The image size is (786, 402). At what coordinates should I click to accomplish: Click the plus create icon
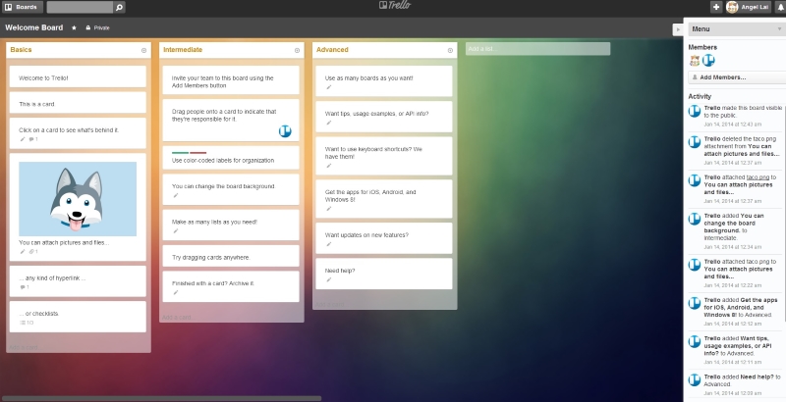tap(716, 7)
